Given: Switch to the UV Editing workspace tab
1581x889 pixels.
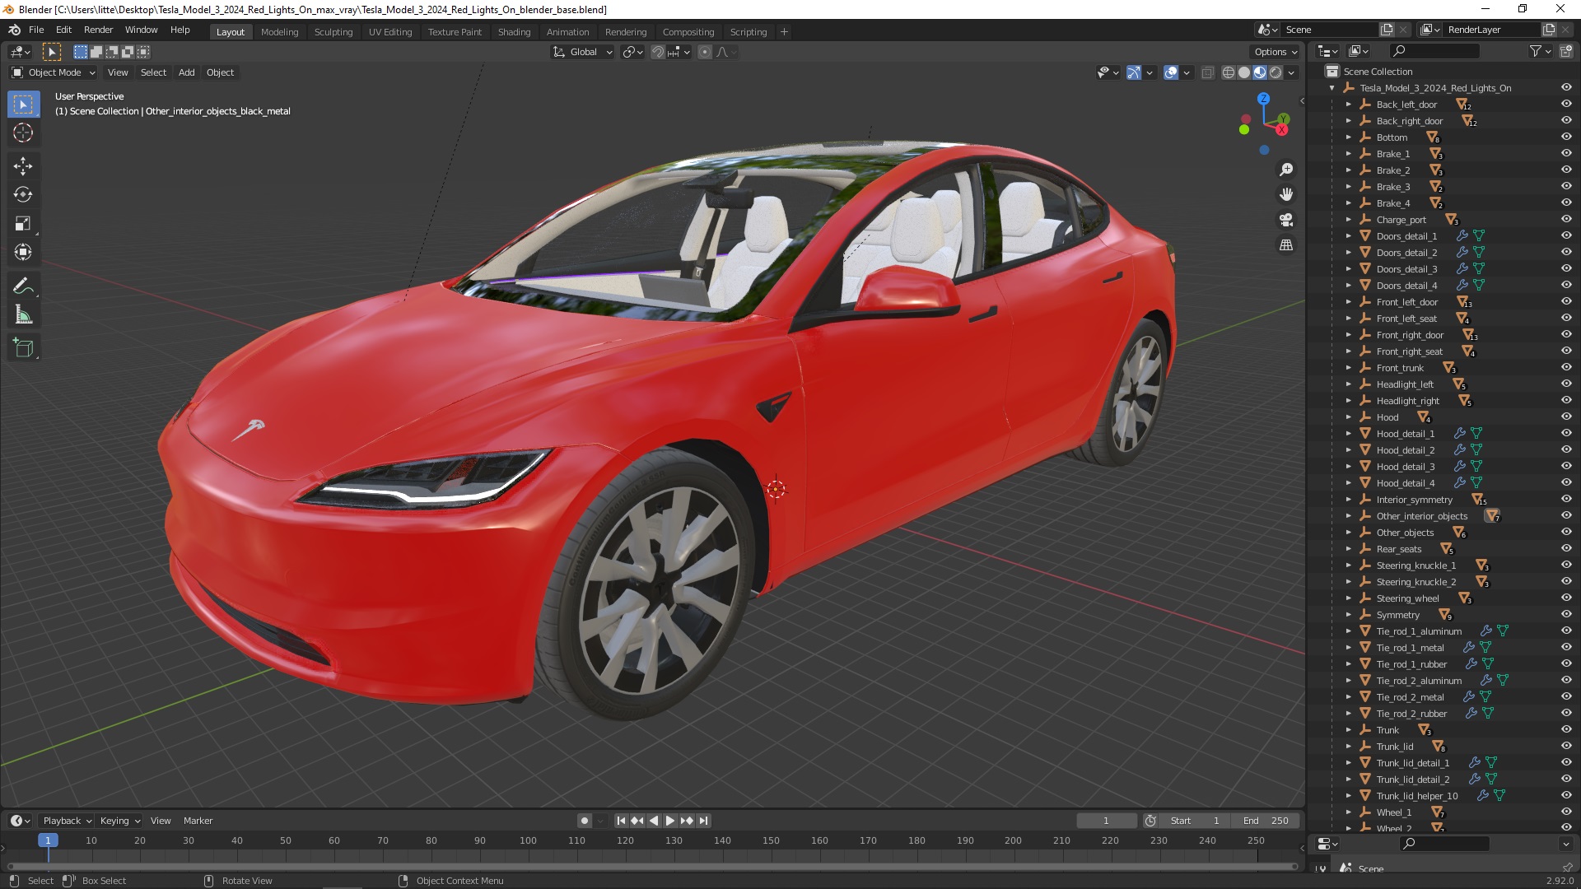Looking at the screenshot, I should pyautogui.click(x=390, y=32).
